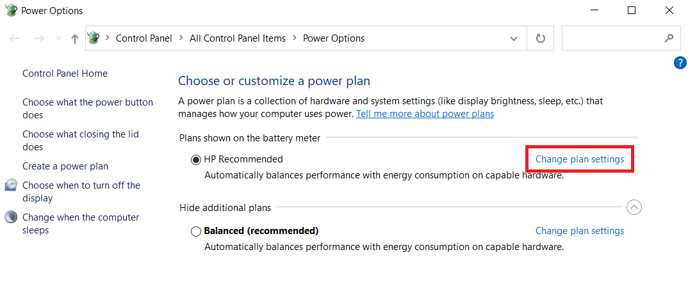Viewport: 688px width, 282px height.
Task: Click the Up folder arrow
Action: pyautogui.click(x=74, y=38)
